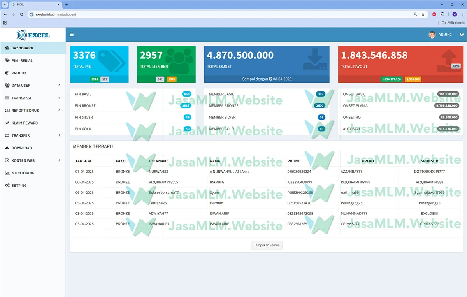
Task: Click the Report Bonus money icon
Action: pyautogui.click(x=7, y=111)
